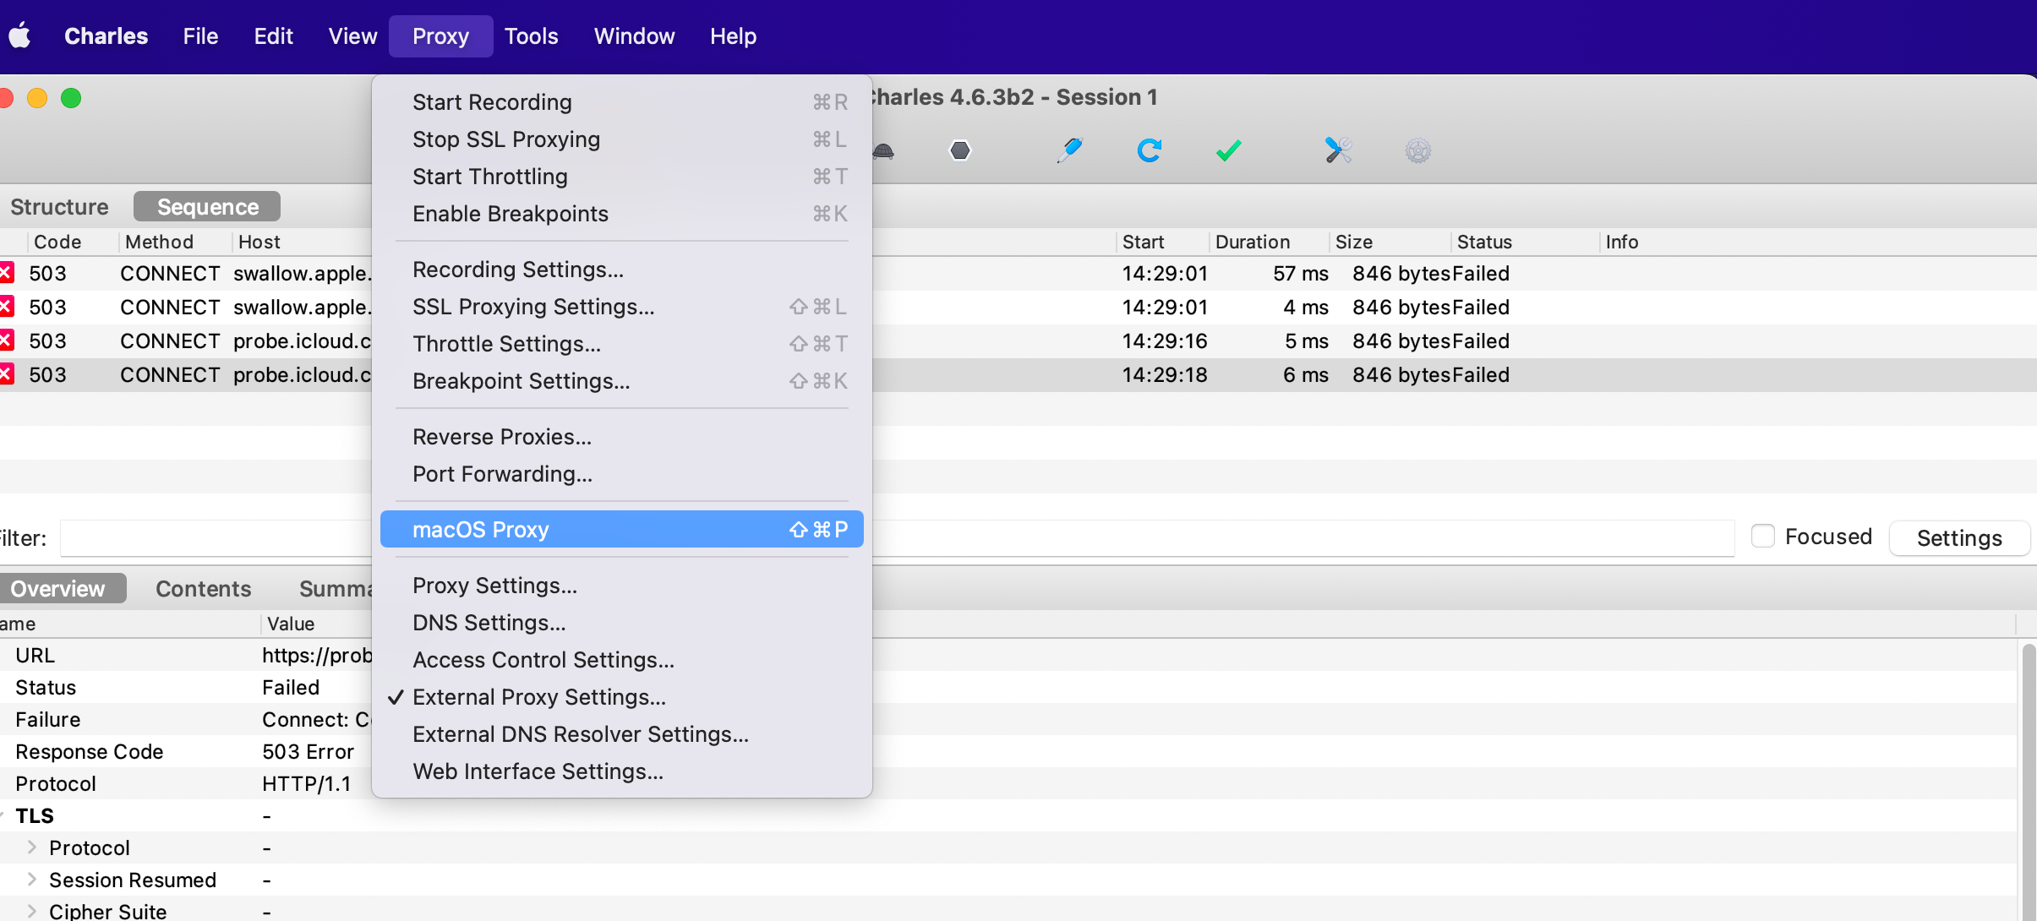Click the blue pen Compose icon
Screen dimensions: 2037x921
[1069, 150]
